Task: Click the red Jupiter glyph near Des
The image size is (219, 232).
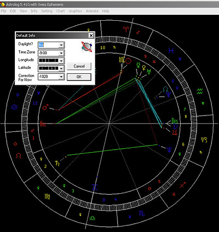Action: click(175, 132)
